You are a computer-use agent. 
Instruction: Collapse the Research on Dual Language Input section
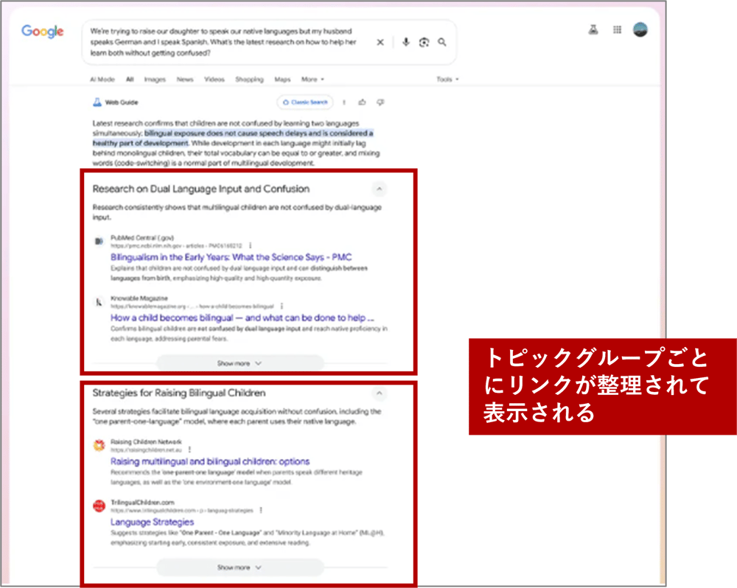click(x=379, y=189)
